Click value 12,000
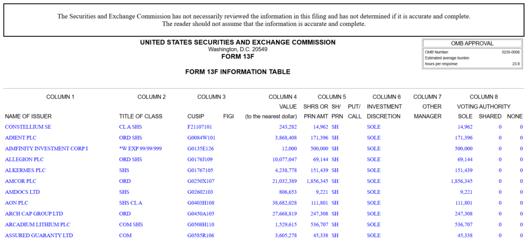This screenshot has width=525, height=243. (x=289, y=149)
